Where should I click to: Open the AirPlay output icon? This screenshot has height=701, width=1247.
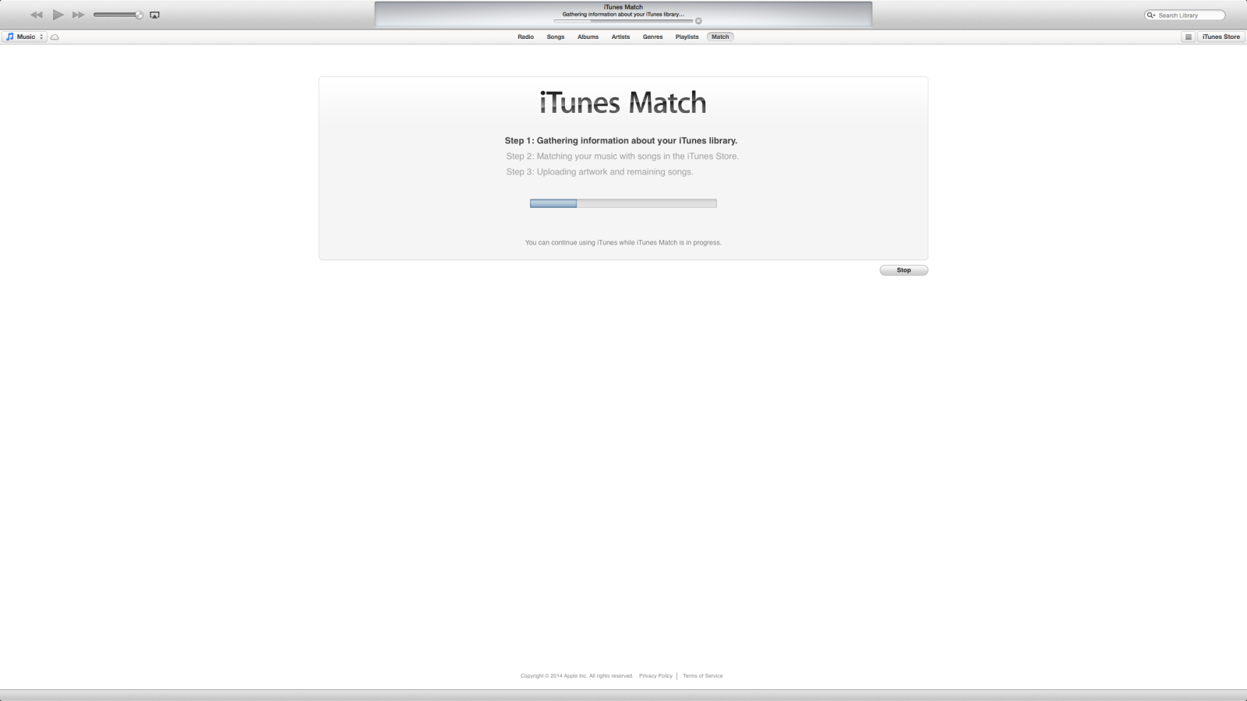[x=154, y=15]
